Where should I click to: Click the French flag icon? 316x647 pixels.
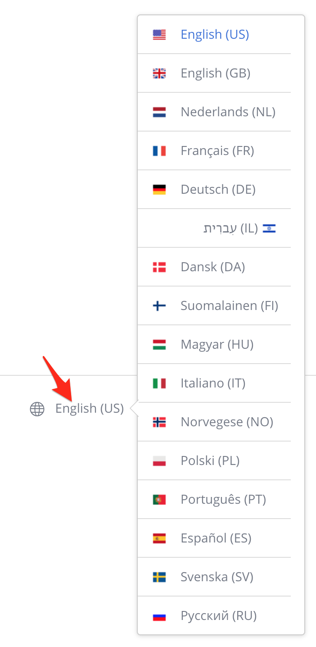pos(159,151)
